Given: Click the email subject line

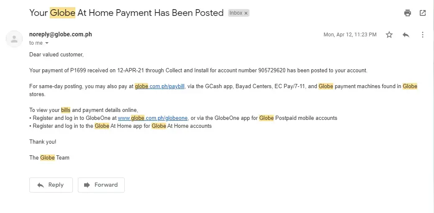Looking at the screenshot, I should [126, 13].
